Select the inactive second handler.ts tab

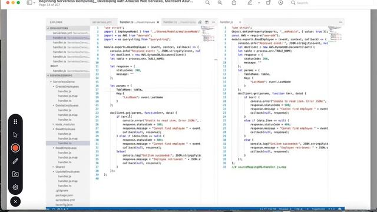[180, 22]
